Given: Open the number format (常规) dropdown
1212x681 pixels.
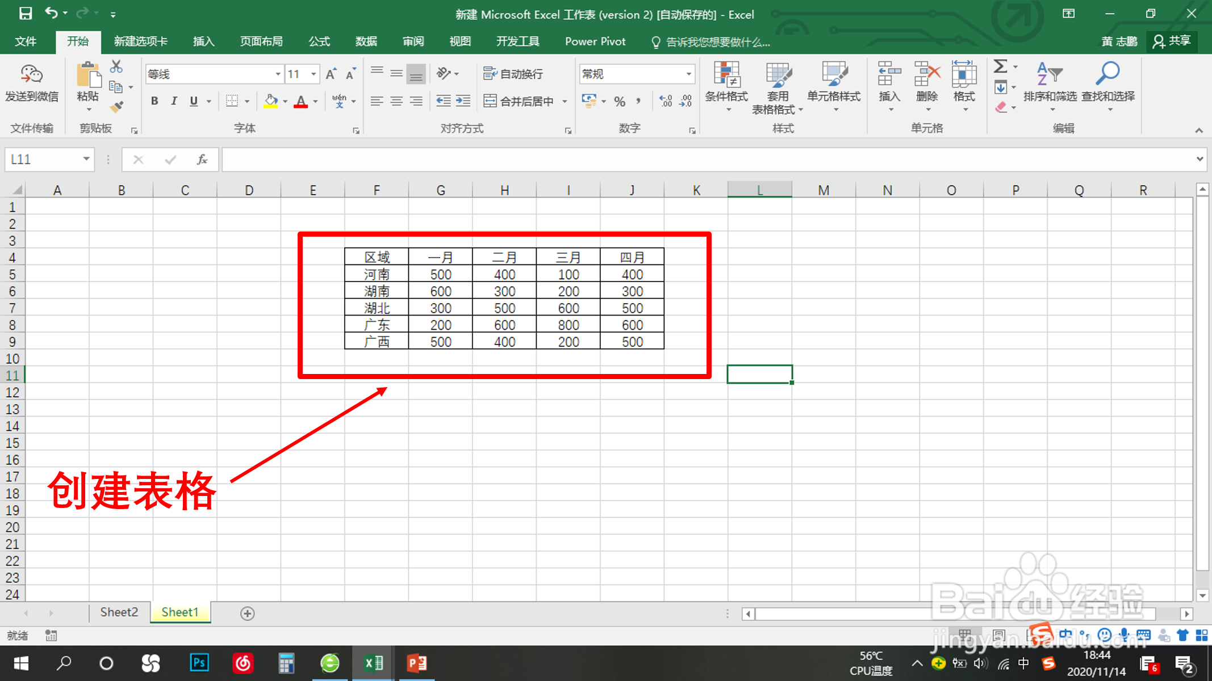Looking at the screenshot, I should (688, 74).
